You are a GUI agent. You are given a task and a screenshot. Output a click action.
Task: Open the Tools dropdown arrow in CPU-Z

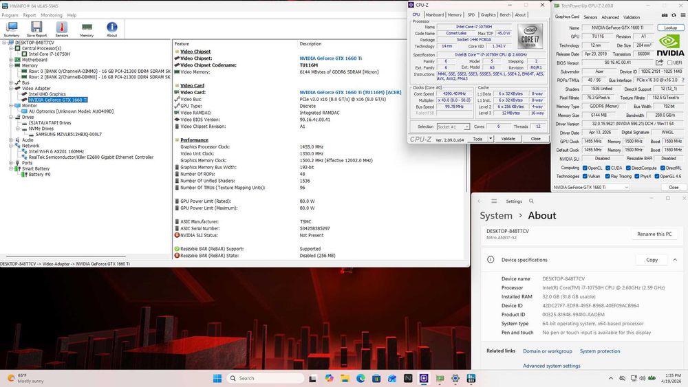(x=491, y=139)
